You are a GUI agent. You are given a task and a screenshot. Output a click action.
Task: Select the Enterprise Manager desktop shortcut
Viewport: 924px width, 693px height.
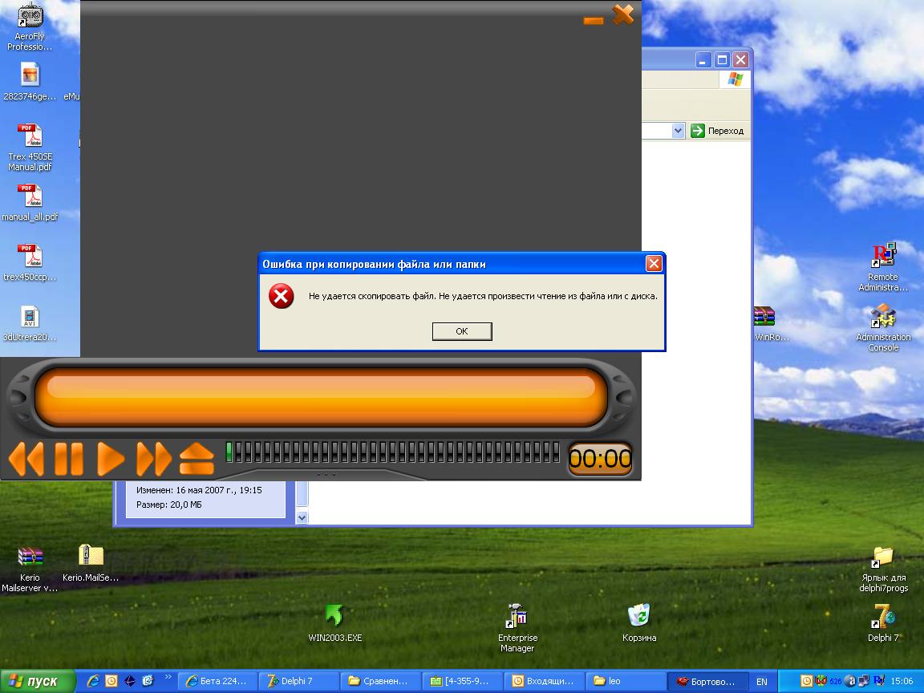(517, 628)
